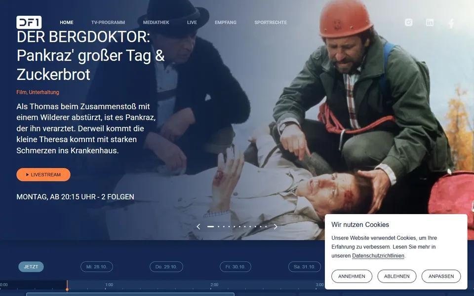474x296 pixels.
Task: Open the Datenschutzrichtlinien link
Action: click(x=378, y=256)
